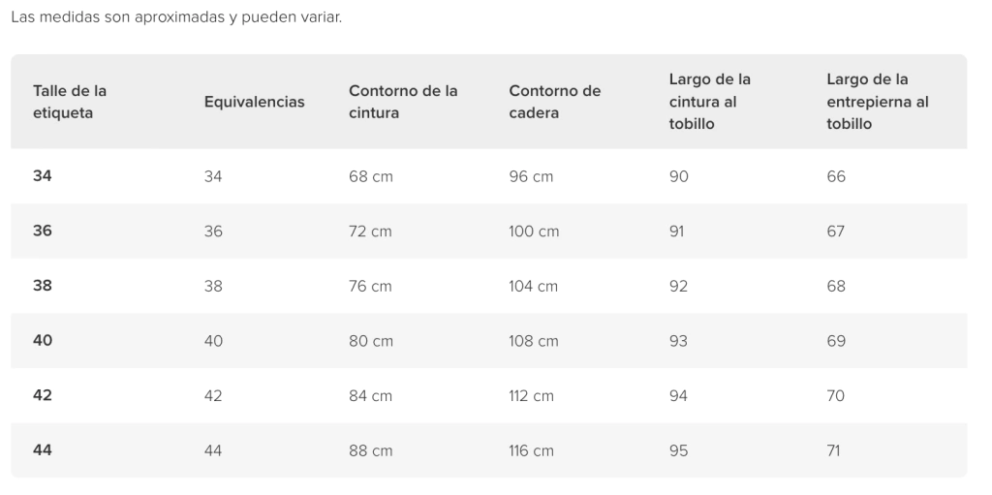Image resolution: width=992 pixels, height=495 pixels.
Task: Click the 116 cm hip cell
Action: (x=531, y=450)
